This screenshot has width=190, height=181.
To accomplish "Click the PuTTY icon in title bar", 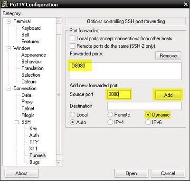I will click(4, 4).
